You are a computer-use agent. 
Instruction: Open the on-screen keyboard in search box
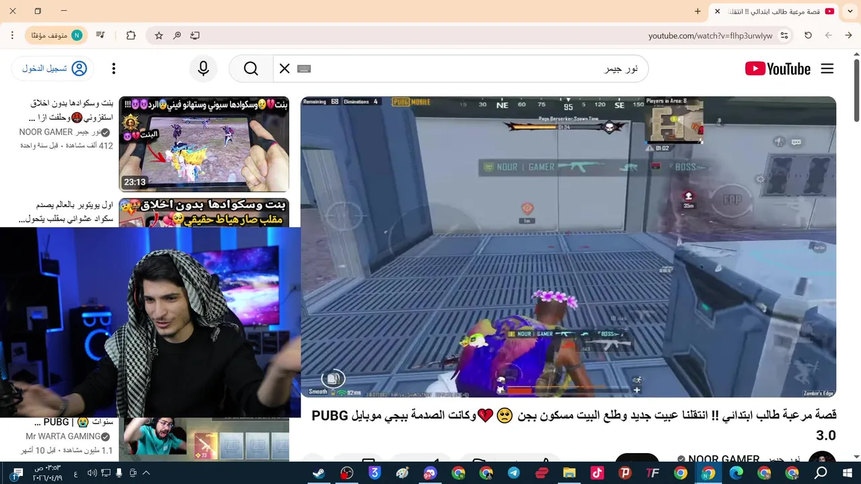(303, 69)
